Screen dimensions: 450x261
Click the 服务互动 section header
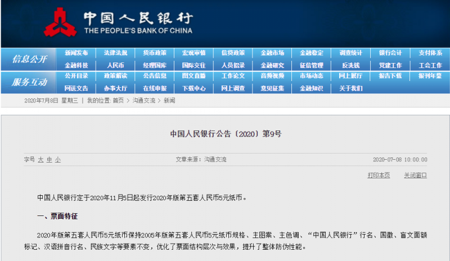(x=29, y=82)
